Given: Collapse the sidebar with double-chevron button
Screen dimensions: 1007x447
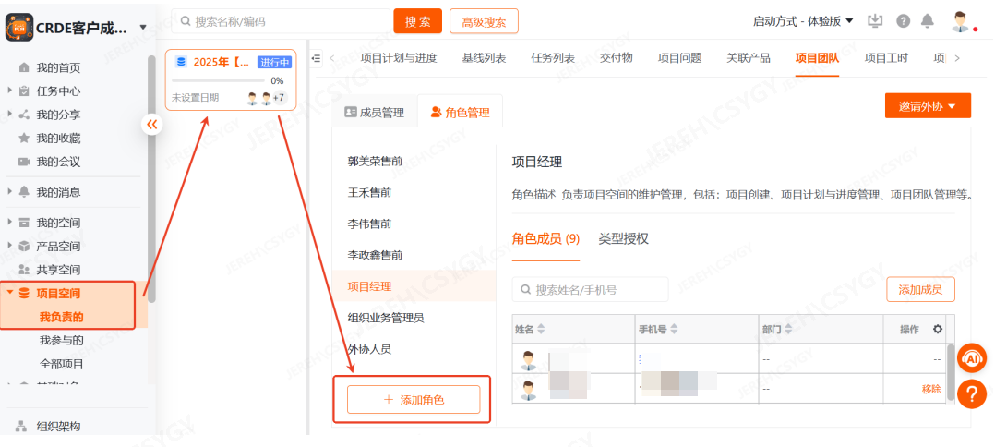Looking at the screenshot, I should pyautogui.click(x=152, y=125).
